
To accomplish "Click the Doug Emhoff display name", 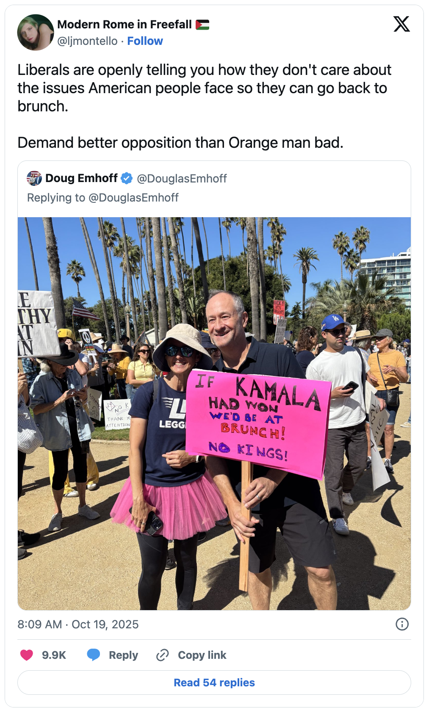I will point(81,178).
